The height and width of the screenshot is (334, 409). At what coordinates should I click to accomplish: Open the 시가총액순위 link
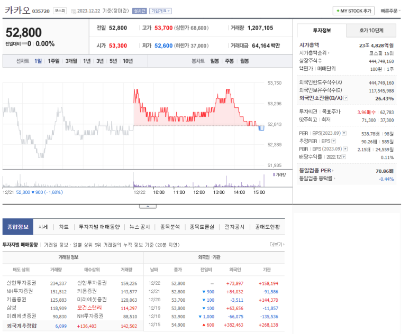[x=314, y=53]
